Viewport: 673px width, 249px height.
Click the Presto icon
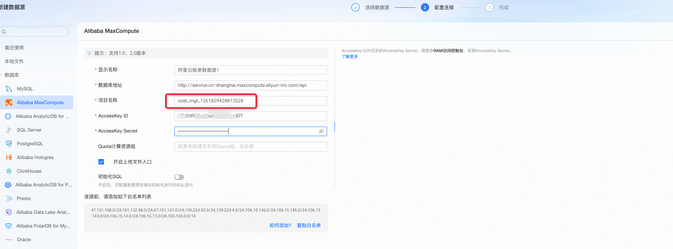8,198
